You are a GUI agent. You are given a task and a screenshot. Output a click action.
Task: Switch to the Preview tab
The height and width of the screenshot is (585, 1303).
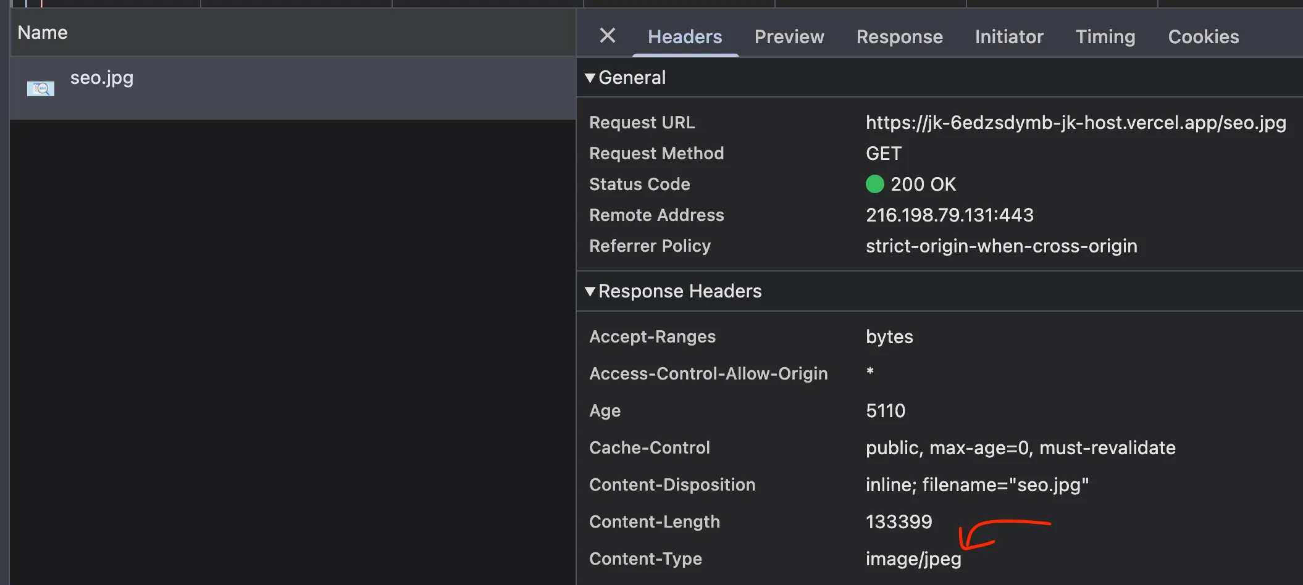(x=789, y=37)
